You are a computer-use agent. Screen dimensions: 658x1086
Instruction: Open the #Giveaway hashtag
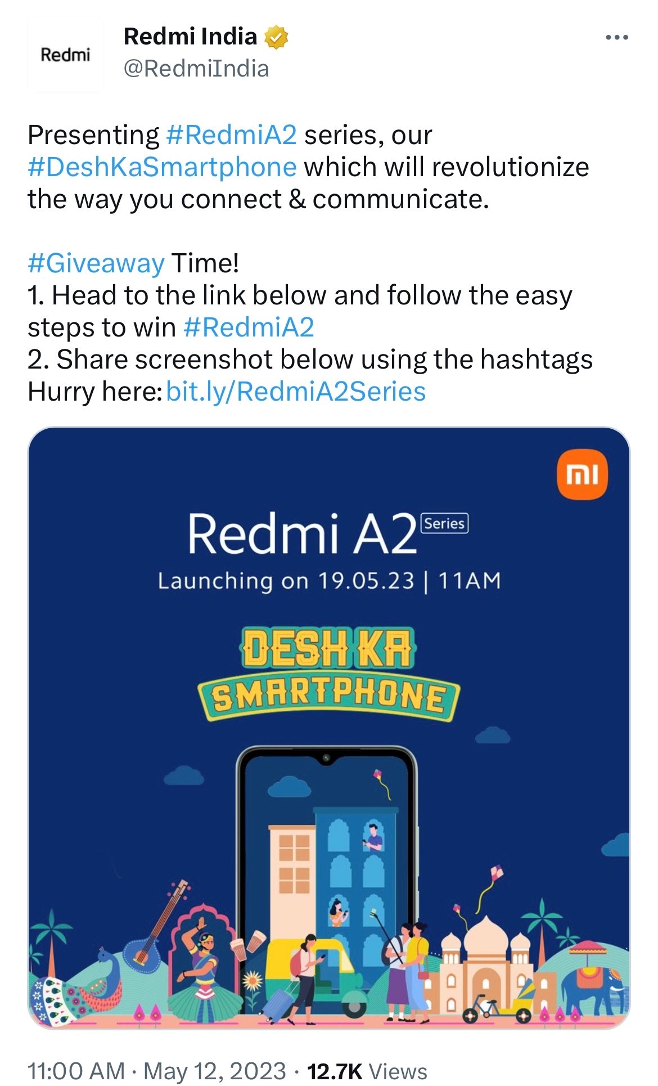(96, 263)
